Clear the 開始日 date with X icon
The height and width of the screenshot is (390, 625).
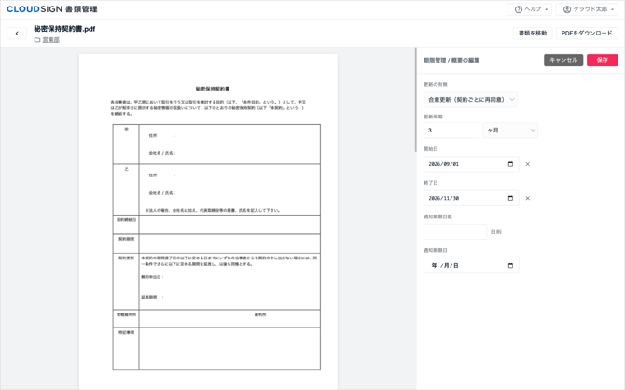[528, 164]
